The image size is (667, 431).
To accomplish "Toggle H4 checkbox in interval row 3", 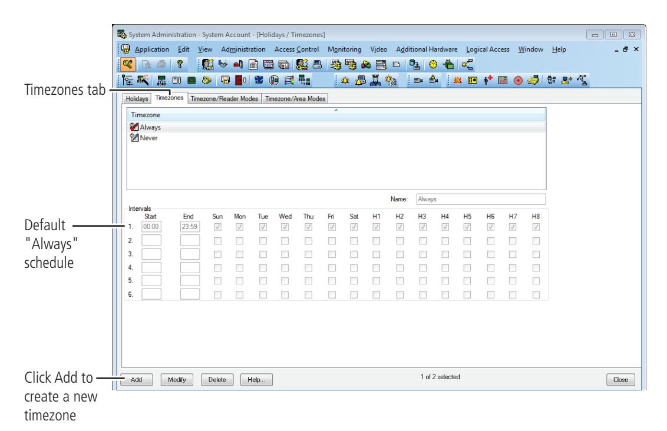I will (x=445, y=254).
